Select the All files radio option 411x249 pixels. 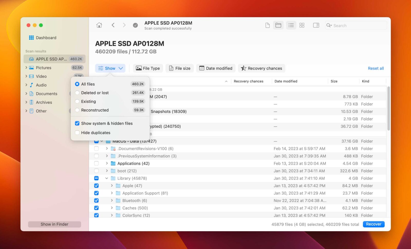(77, 84)
